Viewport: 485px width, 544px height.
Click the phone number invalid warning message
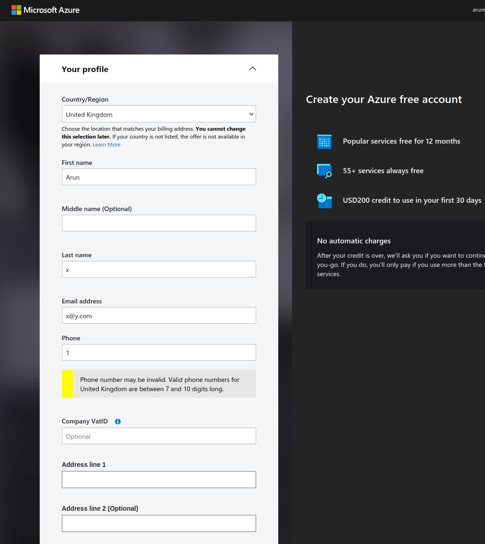(159, 384)
